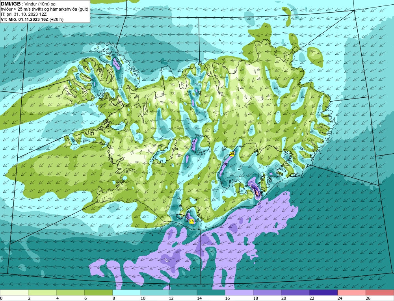The width and height of the screenshot is (394, 301).
Task: Click the '12' label on the color scale
Action: tap(171, 298)
